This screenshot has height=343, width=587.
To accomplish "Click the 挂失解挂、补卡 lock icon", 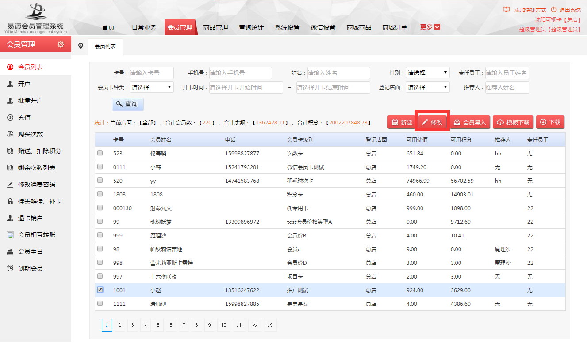I will (10, 201).
